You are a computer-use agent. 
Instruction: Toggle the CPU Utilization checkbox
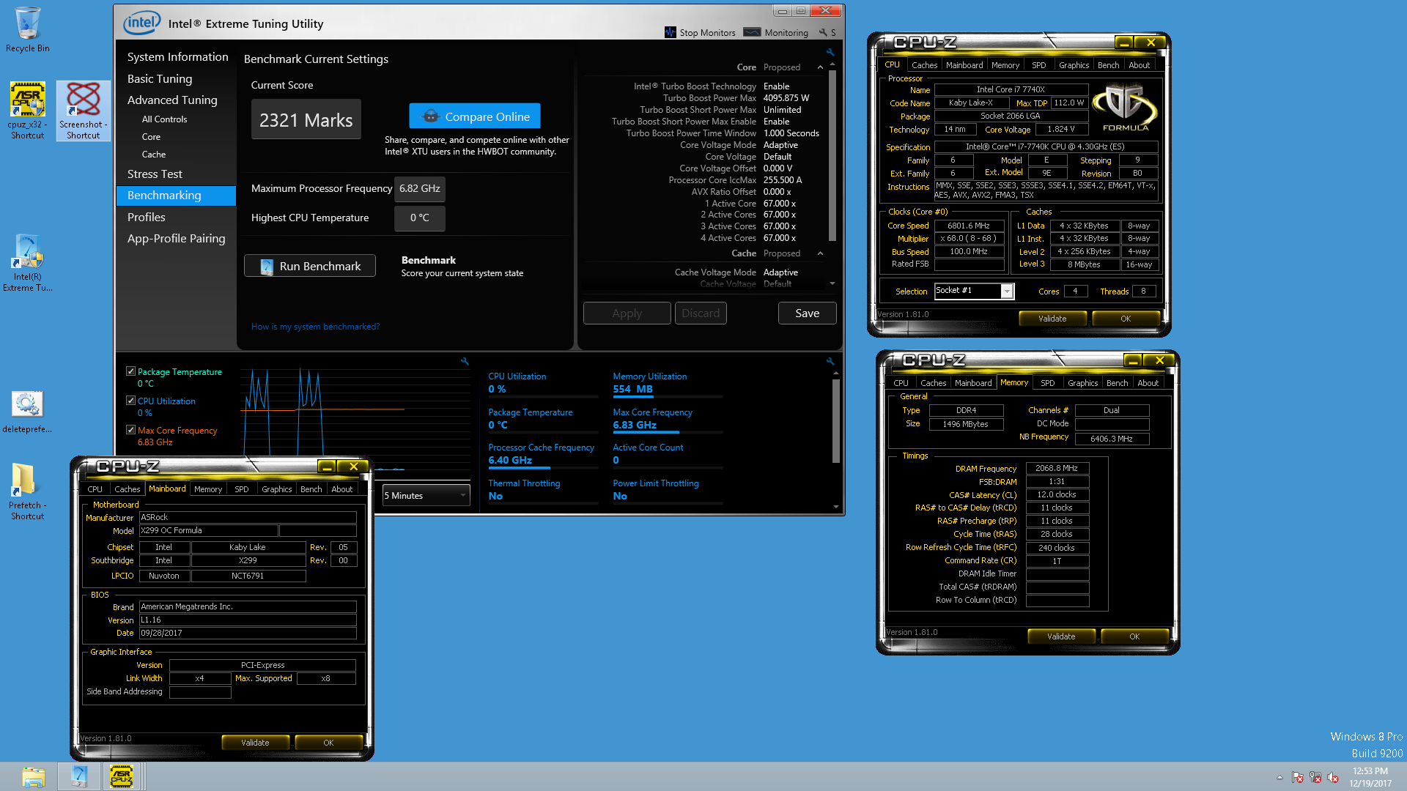[x=130, y=401]
